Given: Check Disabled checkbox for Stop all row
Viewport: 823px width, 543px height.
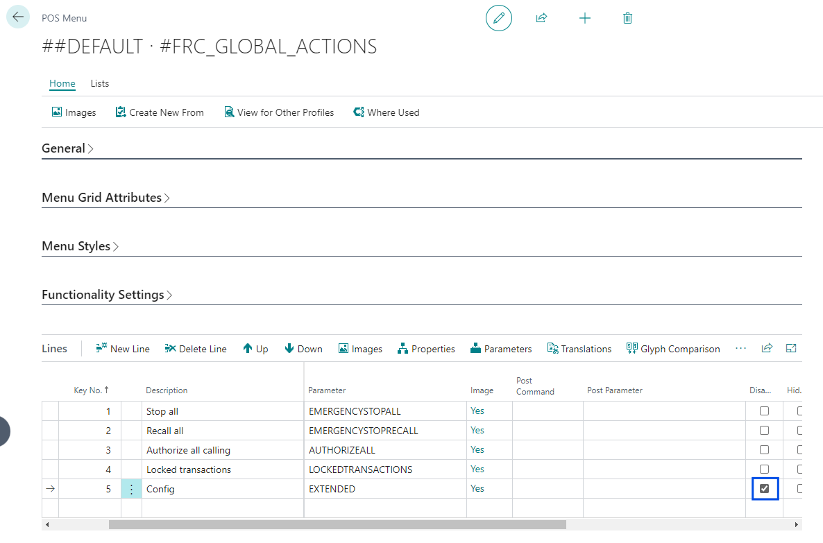Looking at the screenshot, I should (x=764, y=411).
